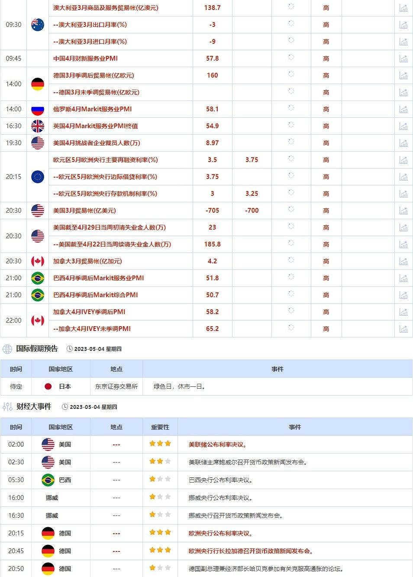413x577 pixels.
Task: Click the EU flag beside ECB rate rows
Action: point(38,177)
